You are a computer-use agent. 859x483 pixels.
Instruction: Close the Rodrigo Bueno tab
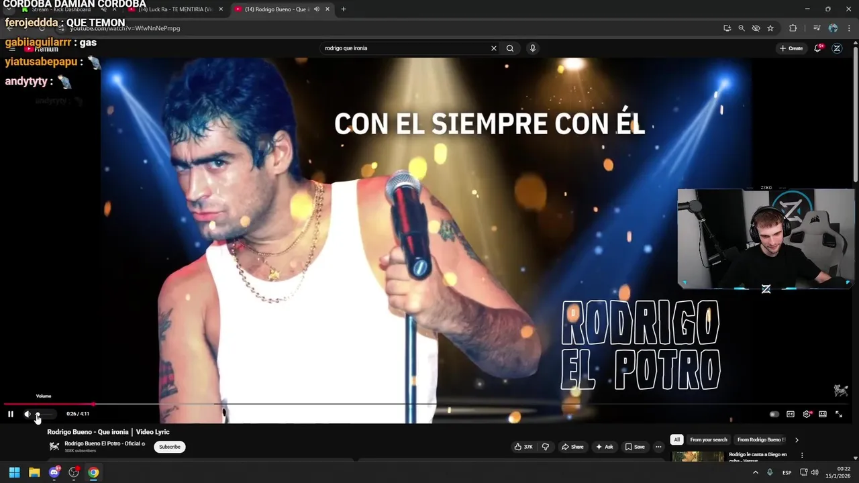coord(327,9)
